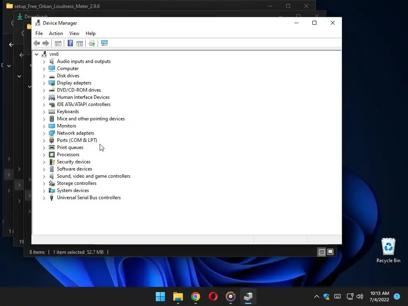This screenshot has height=306, width=408.
Task: Select the Storage controllers icon
Action: click(x=52, y=183)
